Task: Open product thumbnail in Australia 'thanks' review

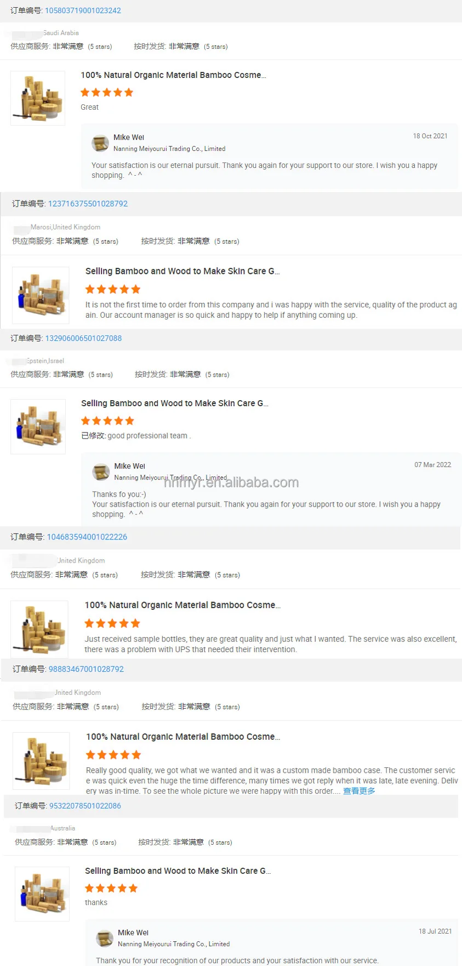Action: coord(42,894)
